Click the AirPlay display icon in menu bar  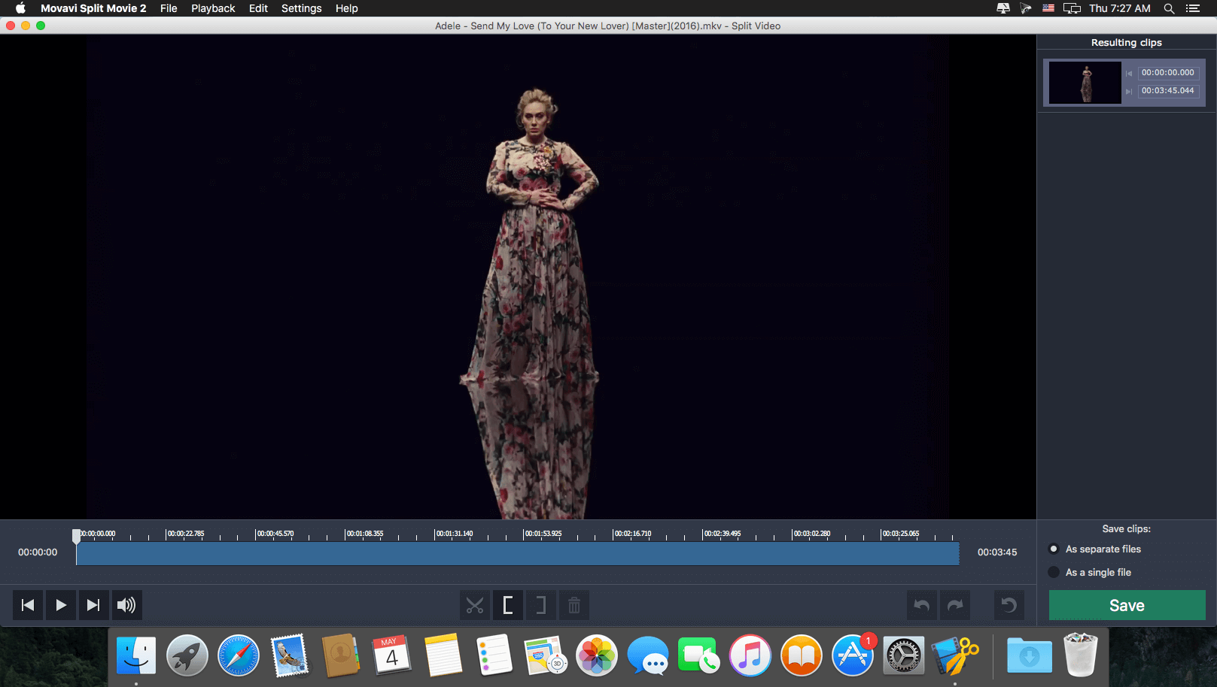[x=1072, y=8]
